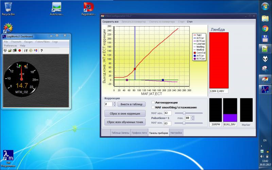Click the volume speaker tray icon
The width and height of the screenshot is (272, 170).
point(262,156)
